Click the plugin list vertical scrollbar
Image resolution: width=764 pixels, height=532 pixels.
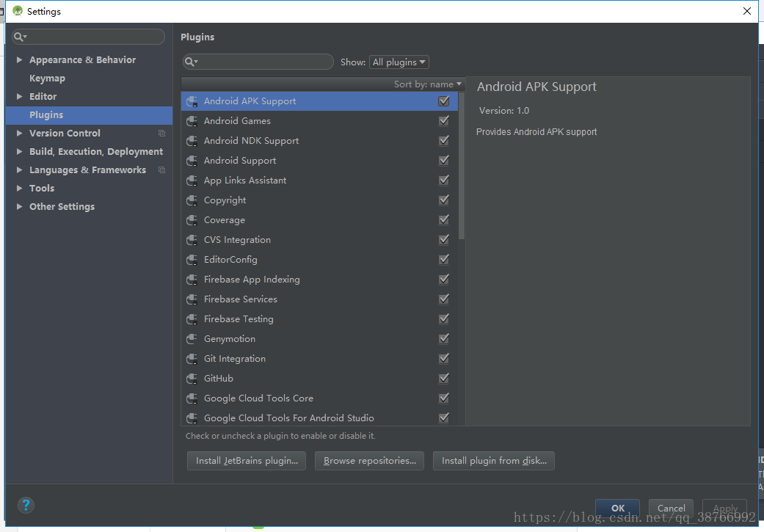click(462, 166)
